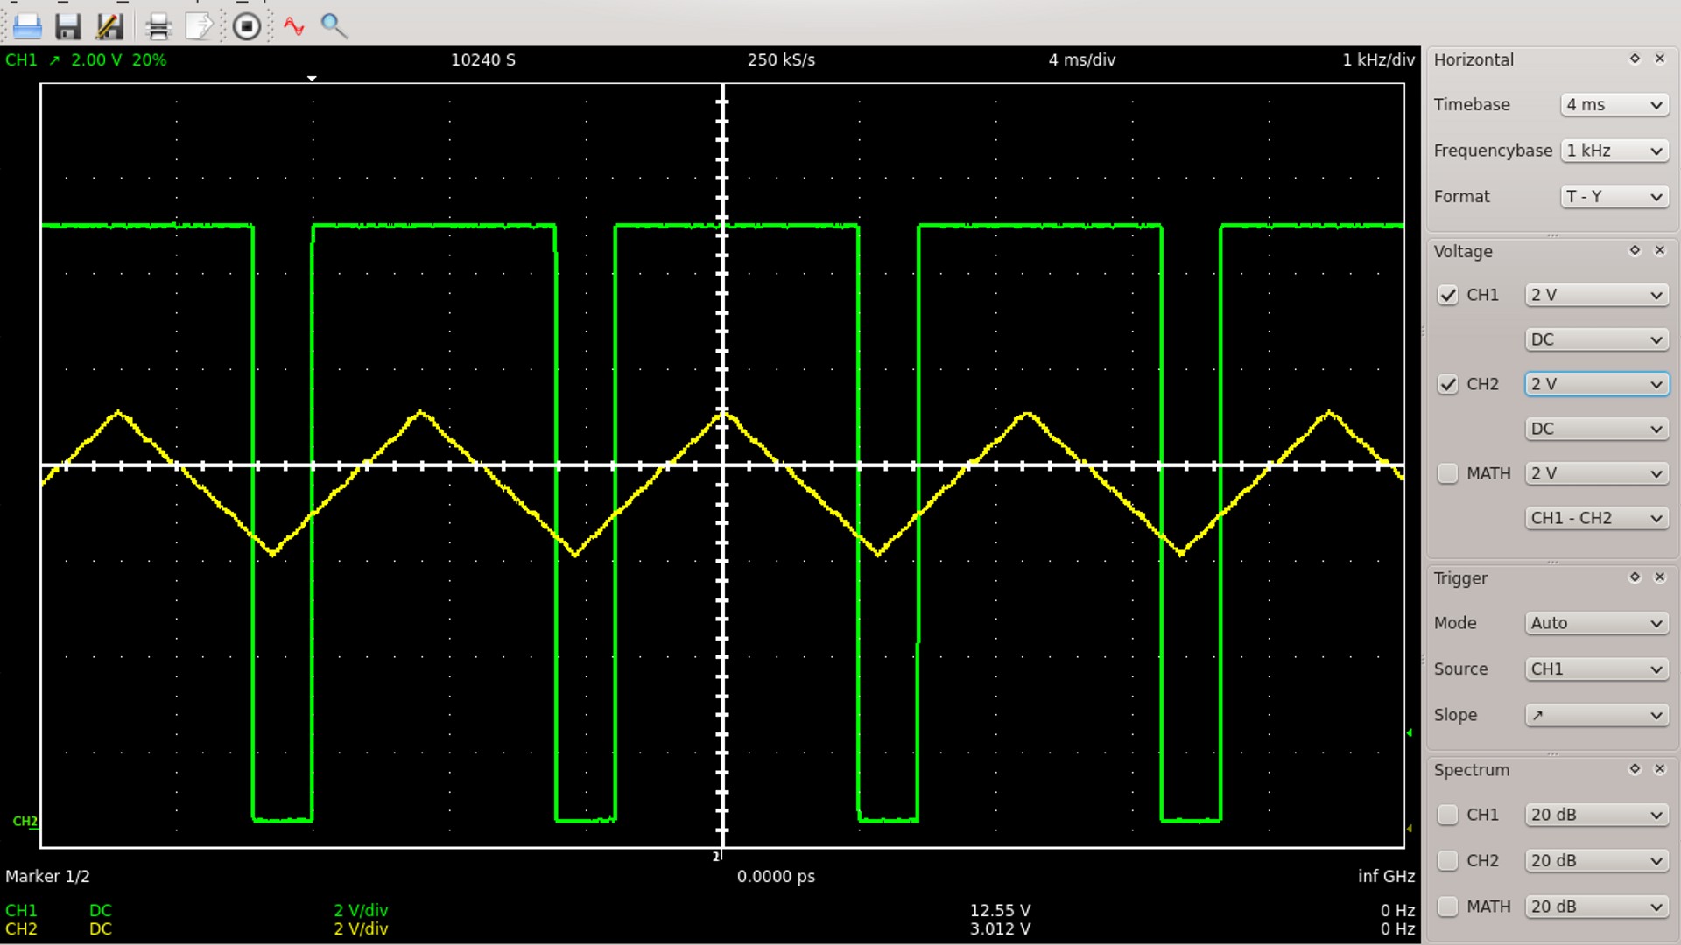
Task: Uncheck the CH2 voltage checkbox
Action: pos(1447,384)
